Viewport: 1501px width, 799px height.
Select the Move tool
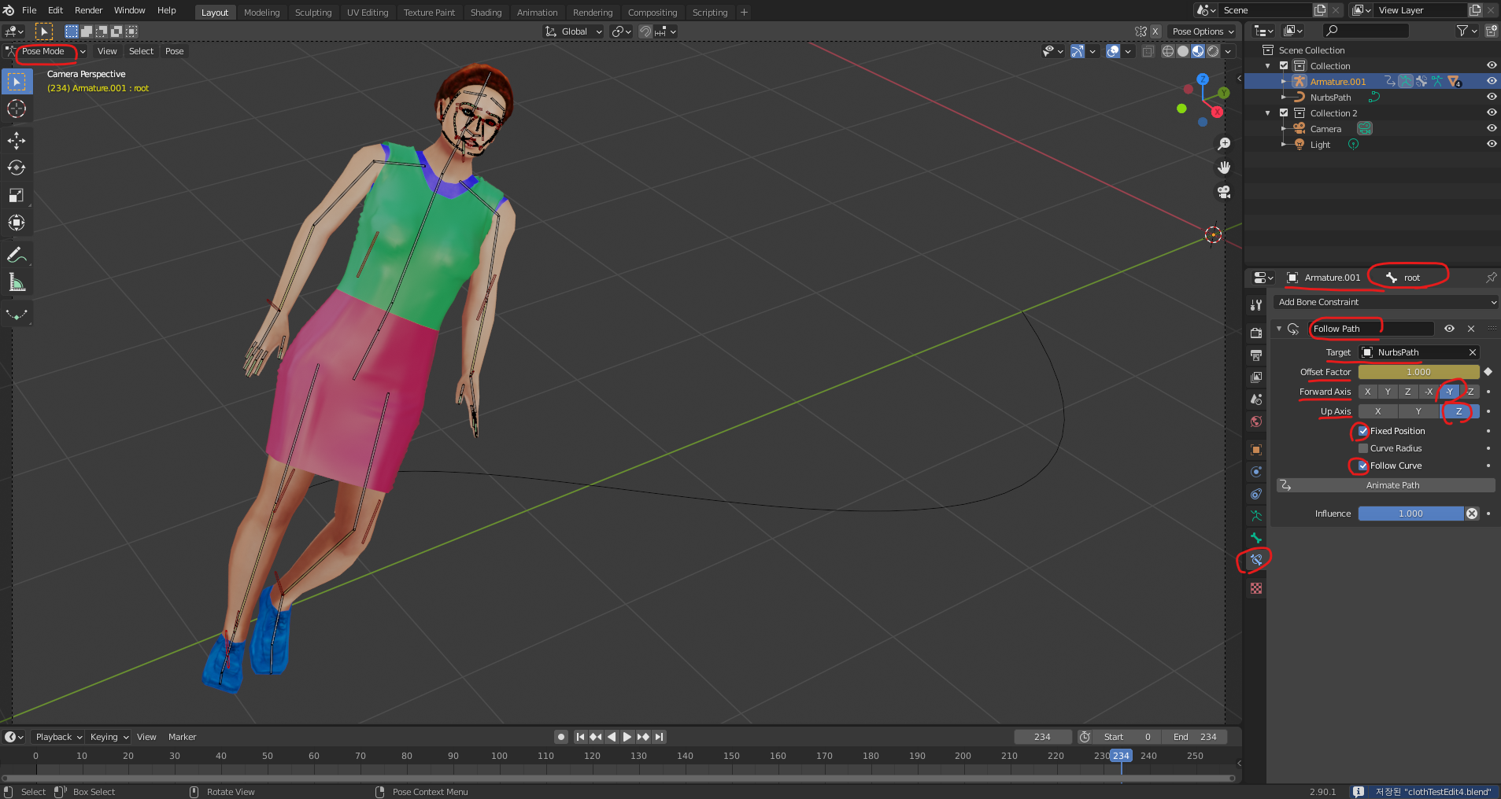pos(17,141)
